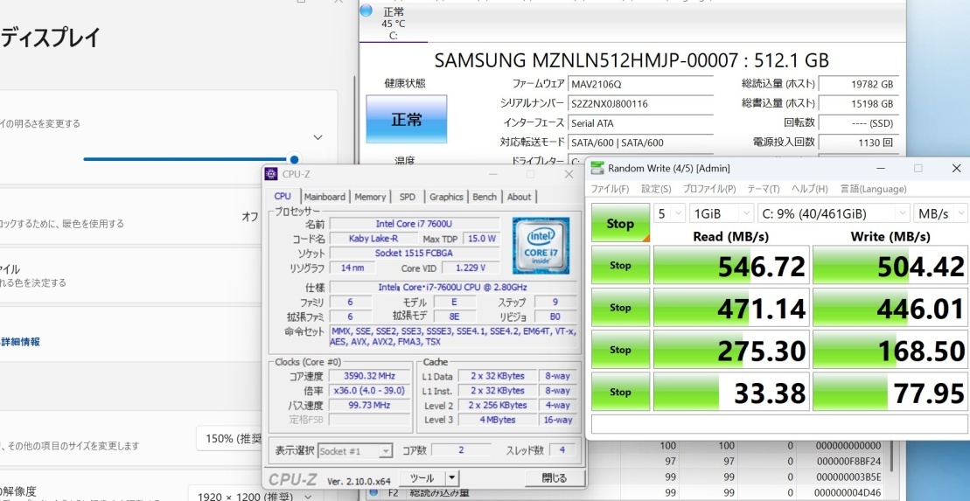Image resolution: width=970 pixels, height=501 pixels.
Task: Open the Memory tab in CPU-Z
Action: (370, 197)
